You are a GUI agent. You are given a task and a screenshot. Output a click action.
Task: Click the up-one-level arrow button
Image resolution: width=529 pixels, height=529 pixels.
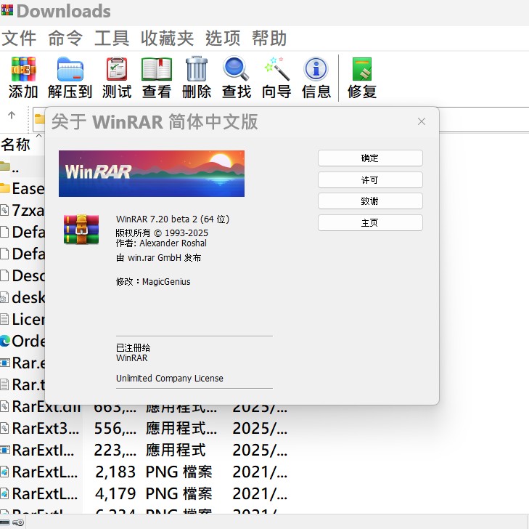click(x=12, y=116)
